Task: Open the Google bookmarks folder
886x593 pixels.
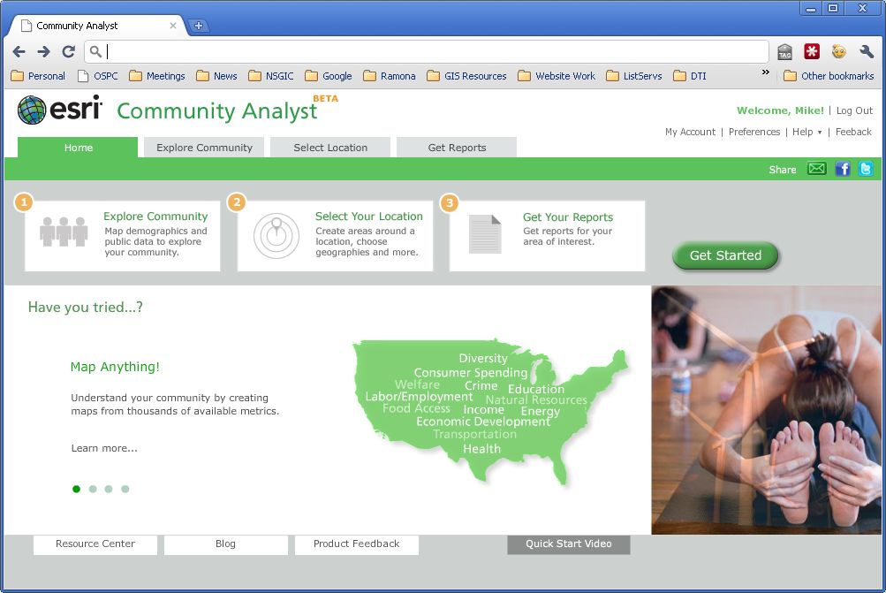Action: pyautogui.click(x=329, y=76)
